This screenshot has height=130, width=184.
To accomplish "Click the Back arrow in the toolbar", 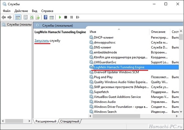I will [4, 17].
